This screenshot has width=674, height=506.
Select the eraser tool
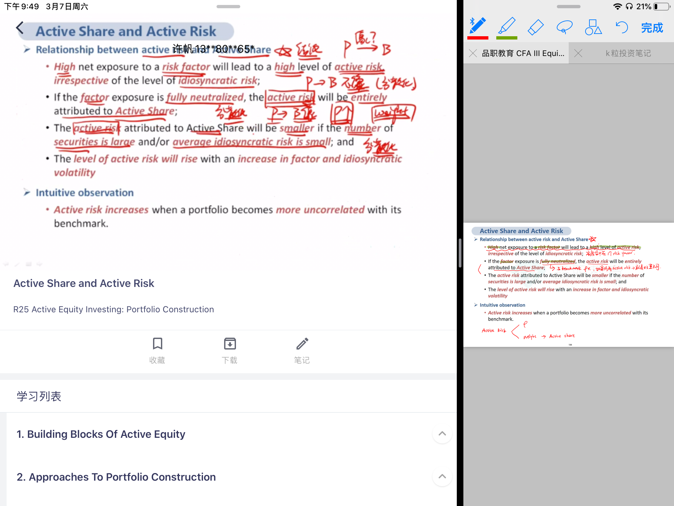535,27
